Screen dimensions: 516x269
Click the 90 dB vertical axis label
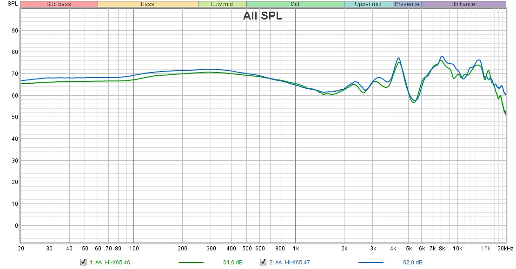point(15,31)
